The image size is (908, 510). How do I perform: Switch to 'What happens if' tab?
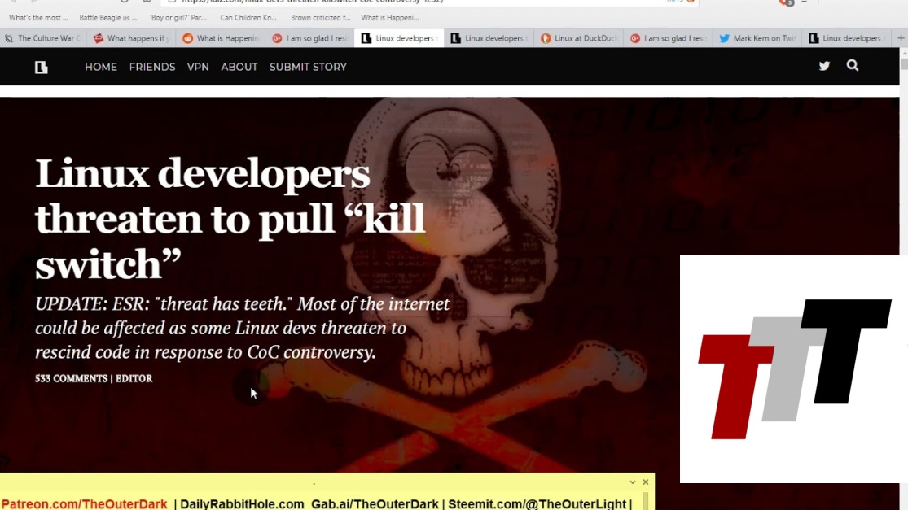(x=131, y=38)
